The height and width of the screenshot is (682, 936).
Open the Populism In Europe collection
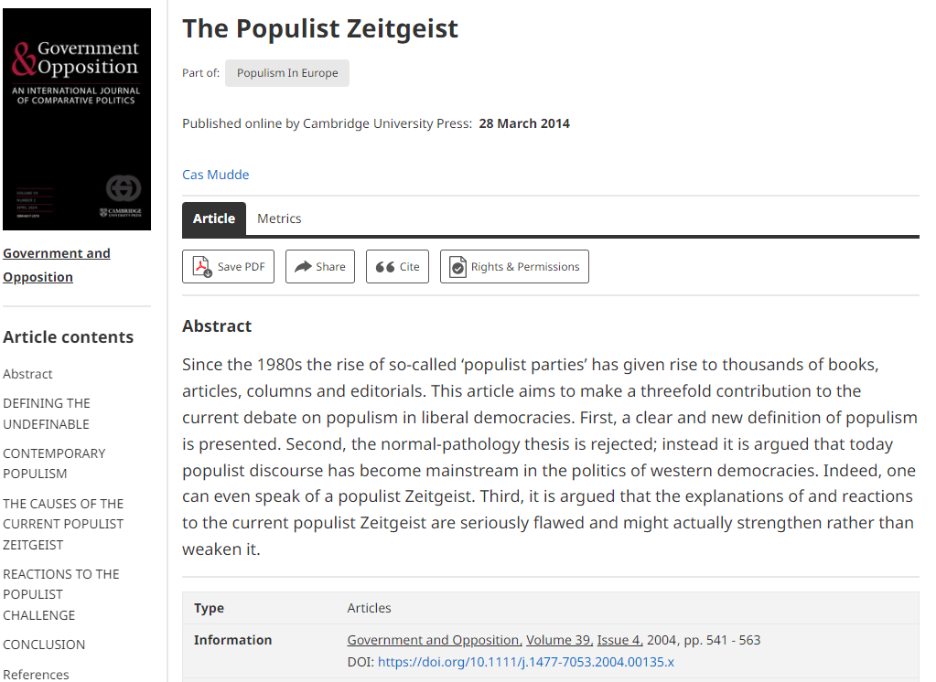click(x=286, y=73)
